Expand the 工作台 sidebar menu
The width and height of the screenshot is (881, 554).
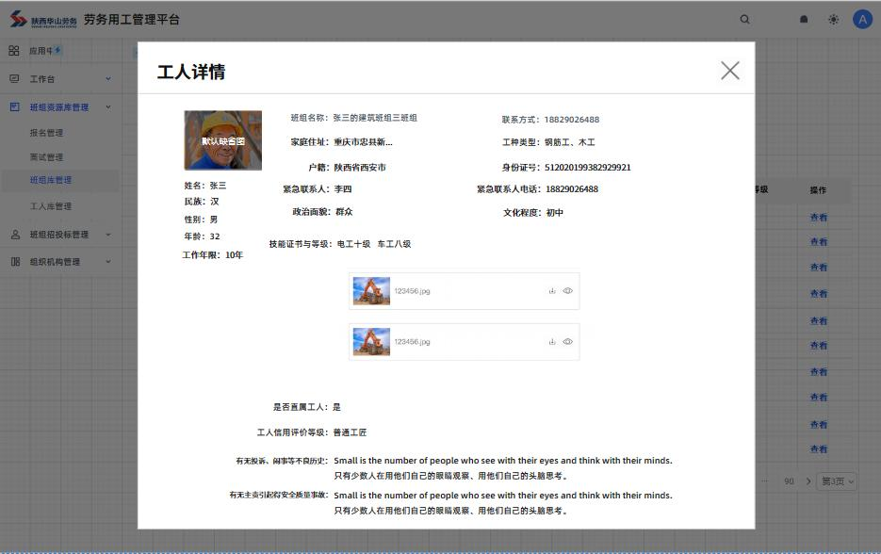[60, 79]
